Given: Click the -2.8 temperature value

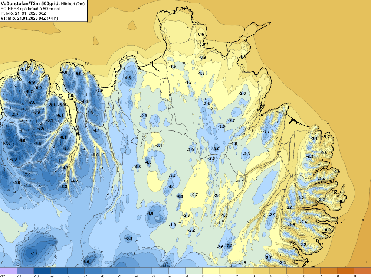Looking at the screenshot, I should (x=144, y=116).
